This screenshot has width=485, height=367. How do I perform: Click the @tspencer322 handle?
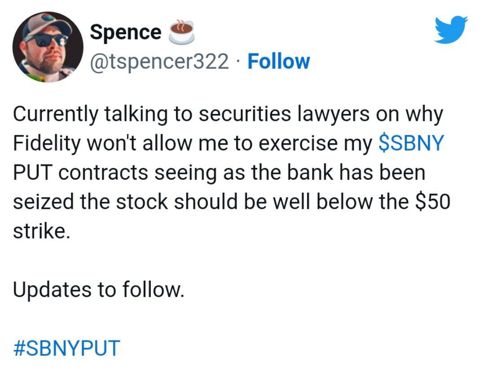click(159, 62)
